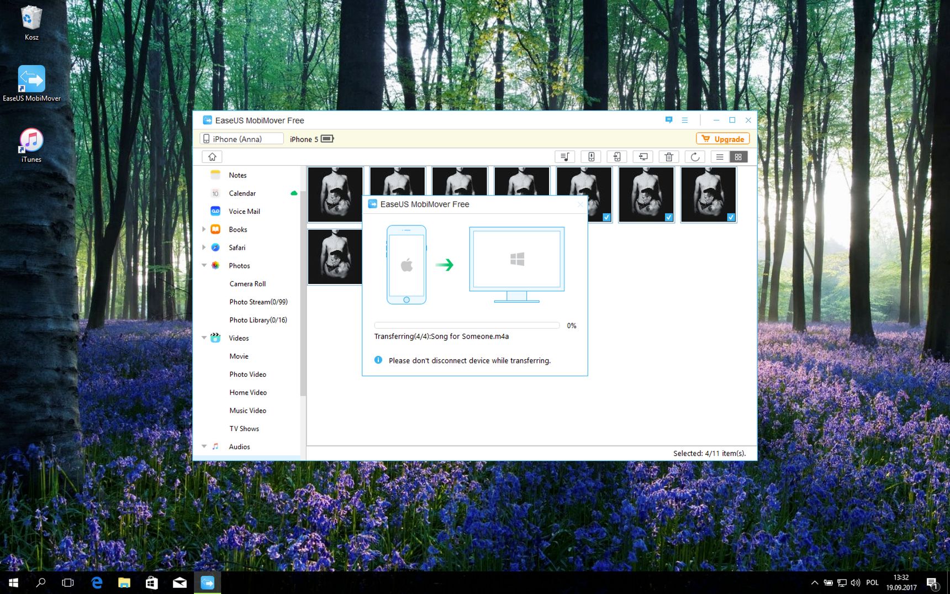Select Movie under Videos
Screen dimensions: 950x594
(239, 356)
